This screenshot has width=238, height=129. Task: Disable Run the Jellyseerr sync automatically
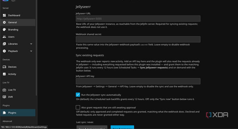78,95
